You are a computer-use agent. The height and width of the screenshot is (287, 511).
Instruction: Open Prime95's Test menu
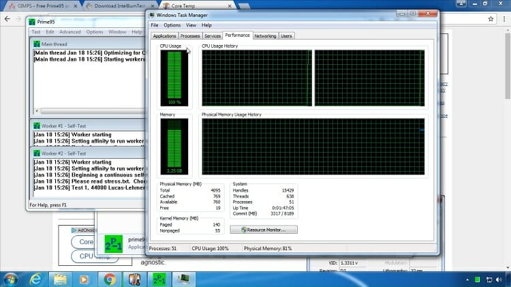tap(36, 32)
